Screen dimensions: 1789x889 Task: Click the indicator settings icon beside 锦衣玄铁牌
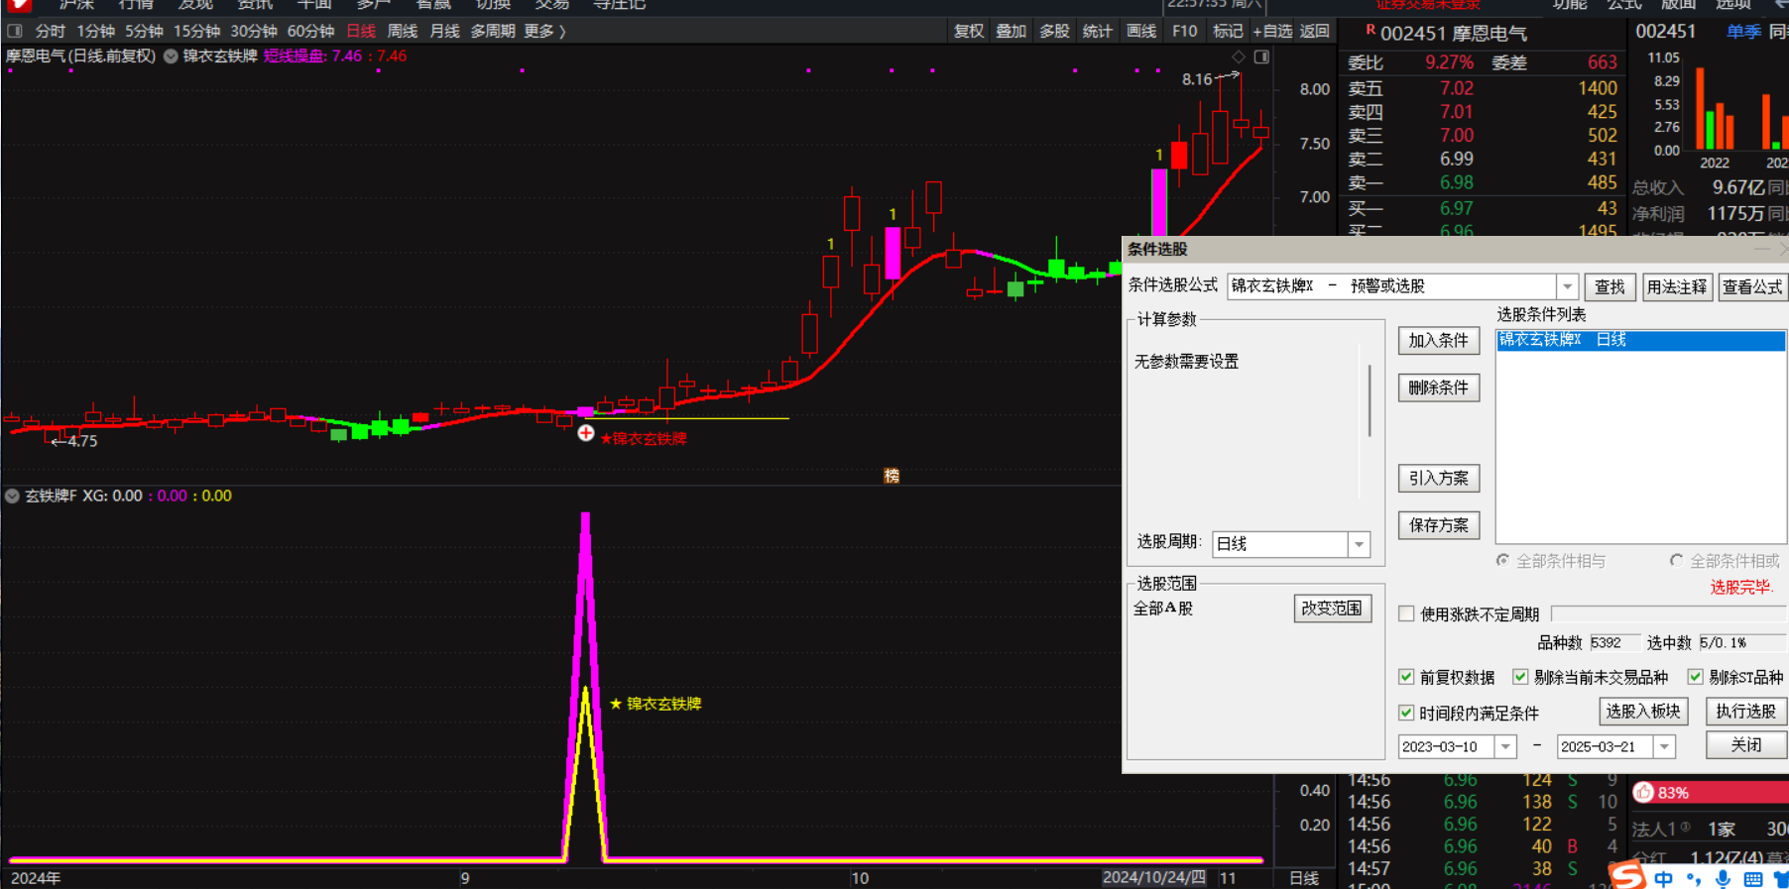click(171, 56)
